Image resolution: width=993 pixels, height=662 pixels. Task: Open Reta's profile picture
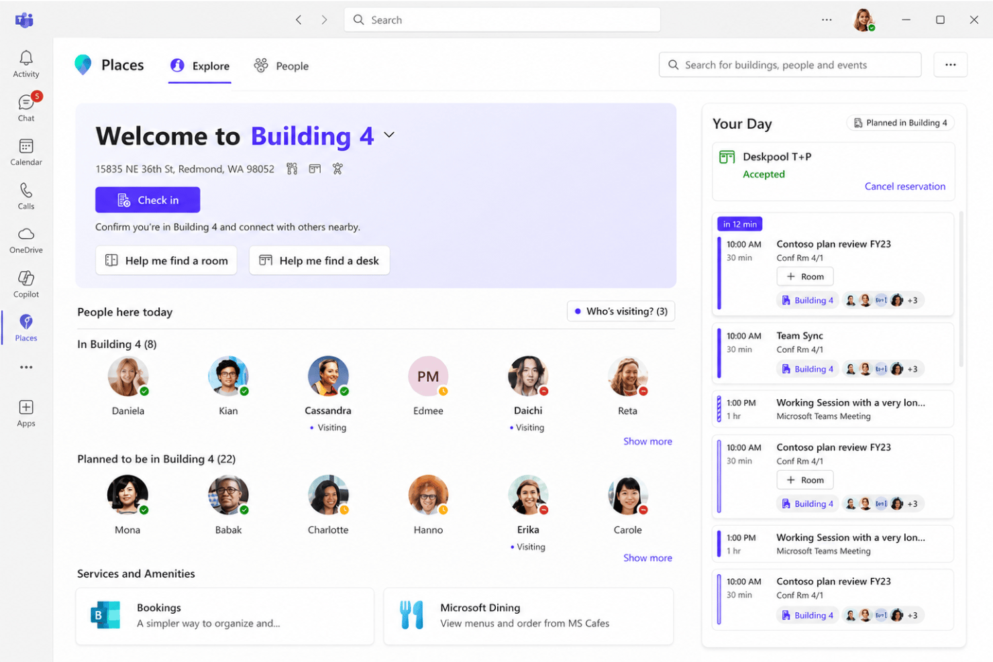click(628, 376)
